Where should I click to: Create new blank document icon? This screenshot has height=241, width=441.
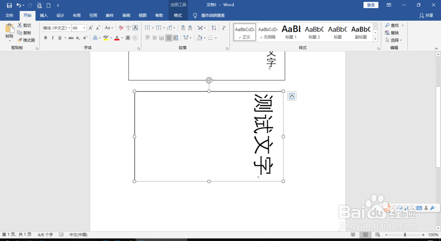tap(49, 5)
